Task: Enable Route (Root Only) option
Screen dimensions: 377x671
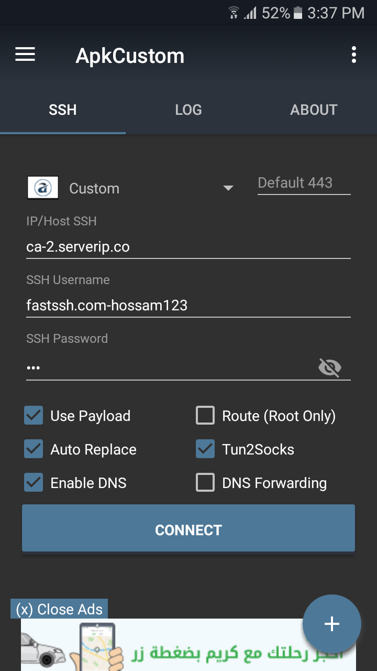Action: click(205, 416)
